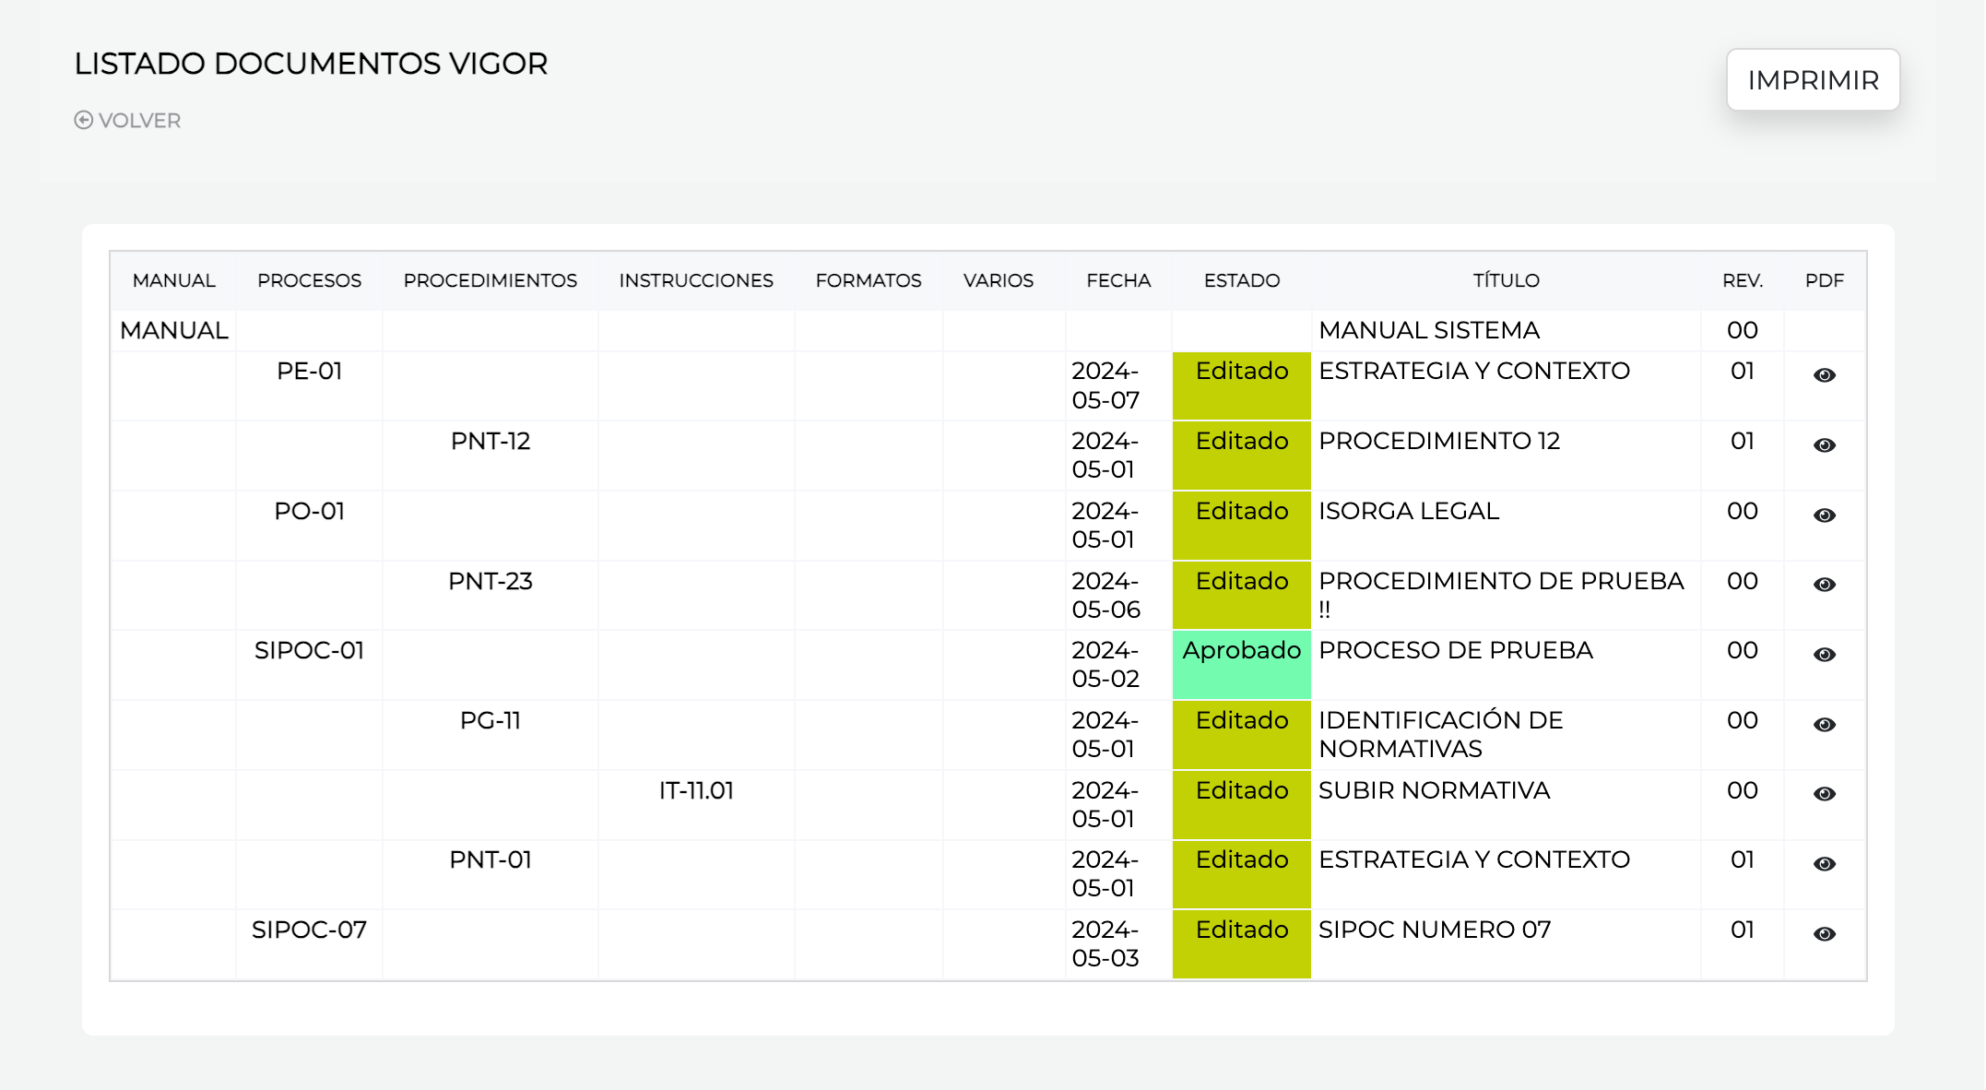Click IDENTIFICACIÓN DE NORMATIVAS title
The width and height of the screenshot is (1986, 1090).
[1441, 734]
